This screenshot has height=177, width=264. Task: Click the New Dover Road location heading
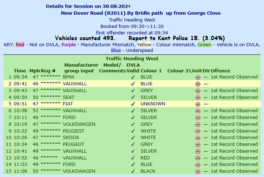tap(141, 13)
